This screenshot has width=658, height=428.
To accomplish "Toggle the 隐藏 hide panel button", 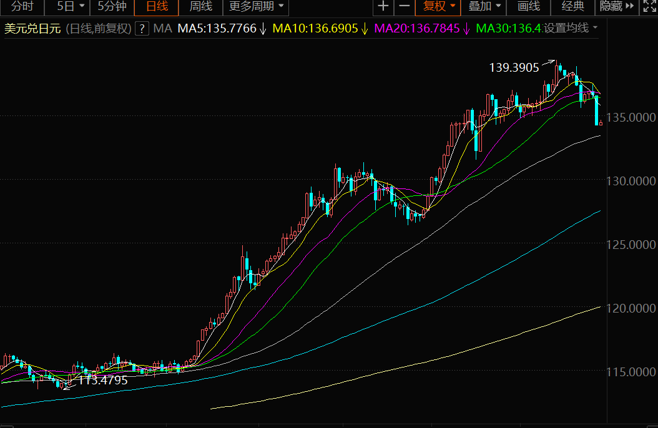I will click(x=616, y=7).
